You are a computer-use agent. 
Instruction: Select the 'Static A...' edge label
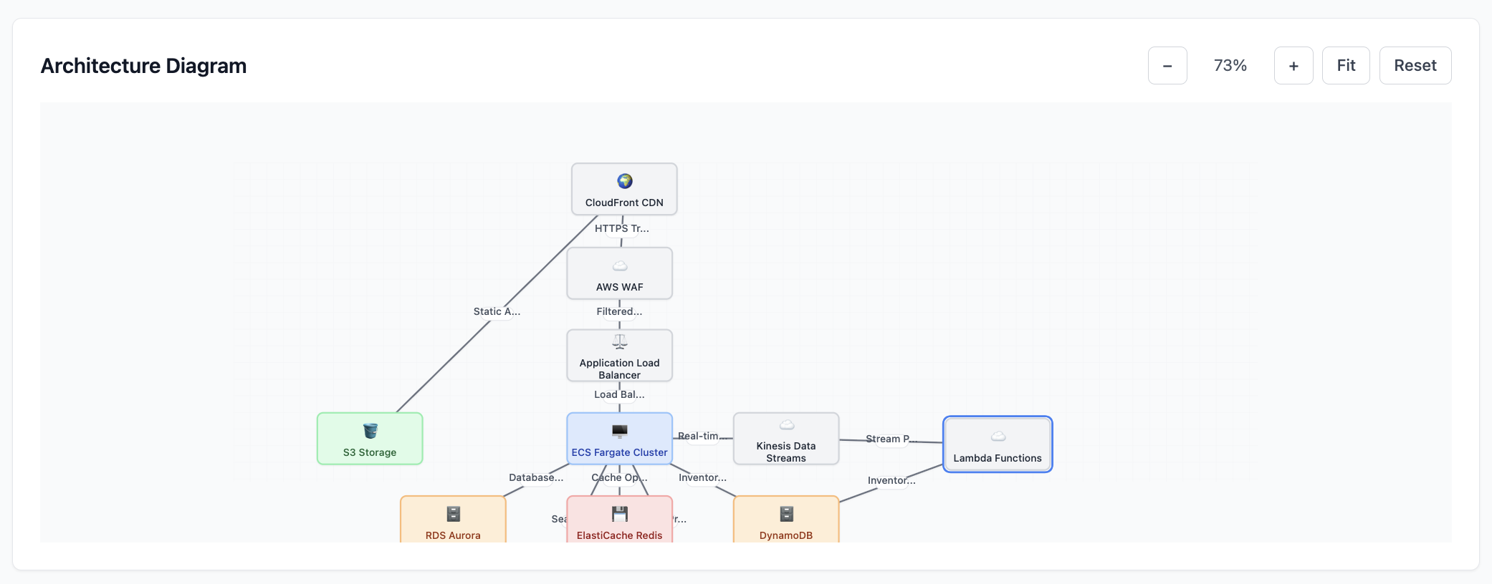[497, 311]
